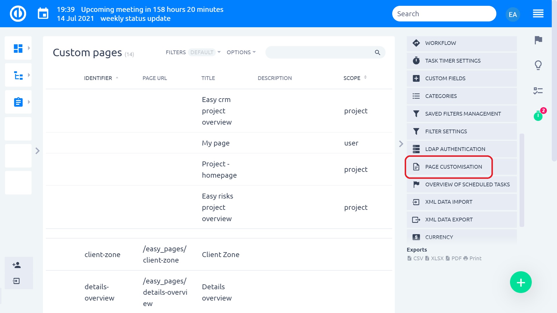The width and height of the screenshot is (557, 313).
Task: Click the Title column header
Action: (208, 78)
